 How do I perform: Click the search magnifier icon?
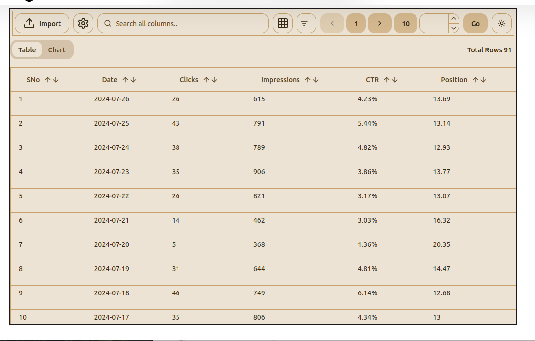[x=107, y=23]
